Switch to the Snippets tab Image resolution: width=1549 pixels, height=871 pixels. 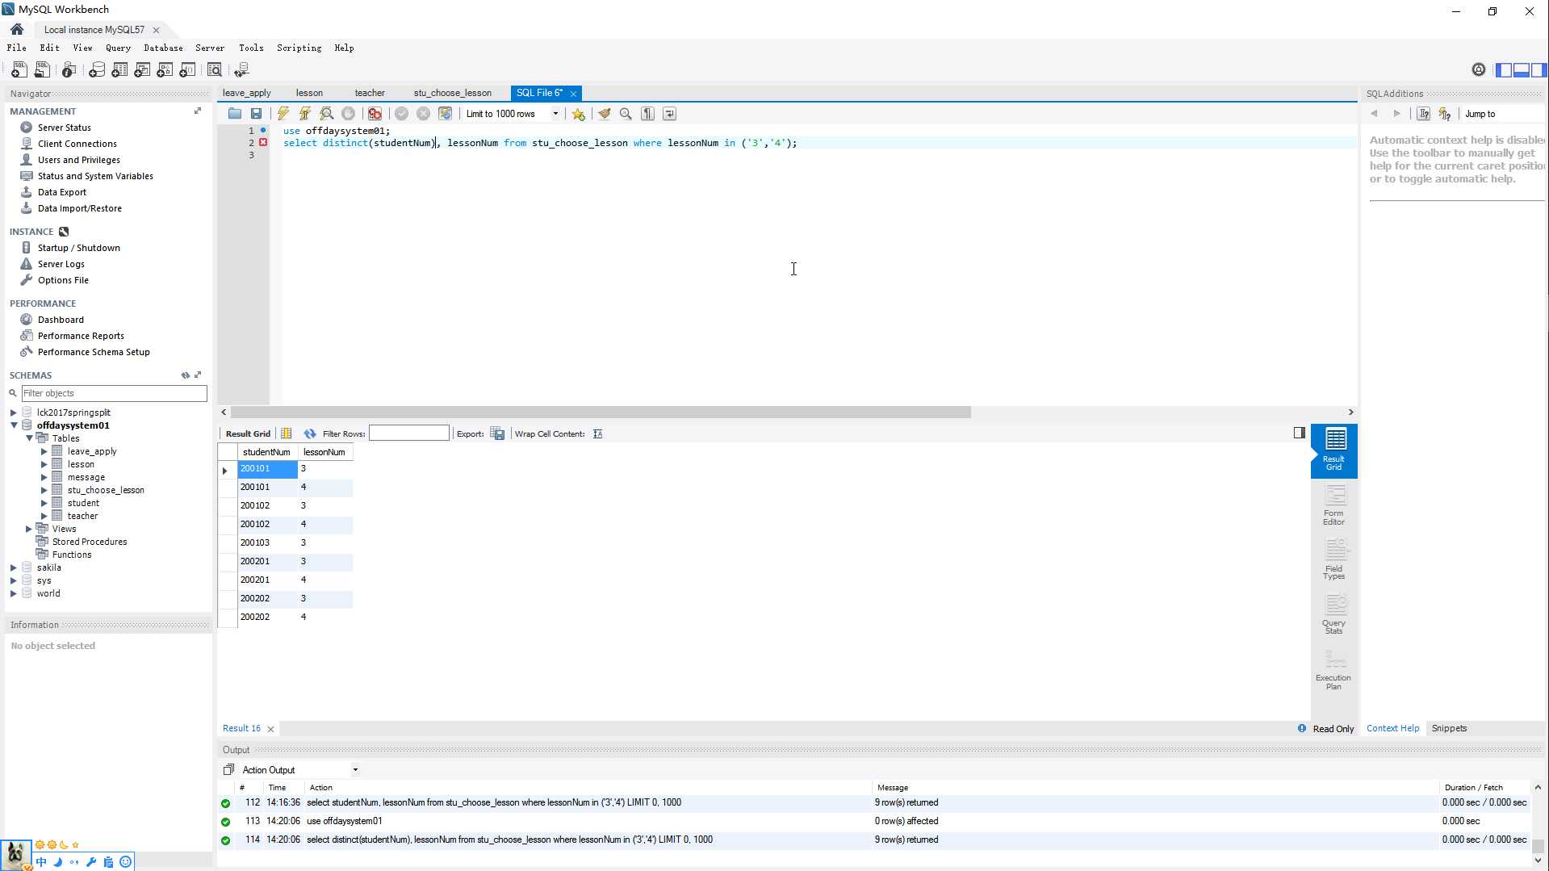pos(1449,728)
